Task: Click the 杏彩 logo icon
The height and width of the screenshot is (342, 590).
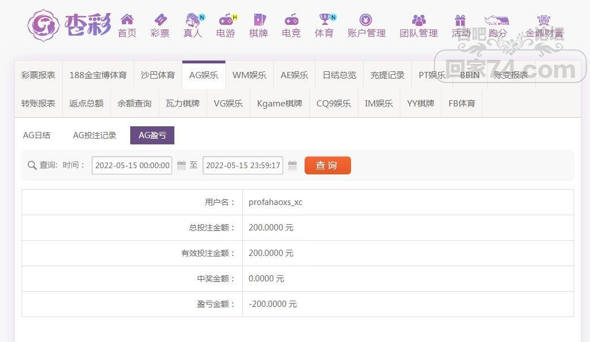Action: [43, 25]
